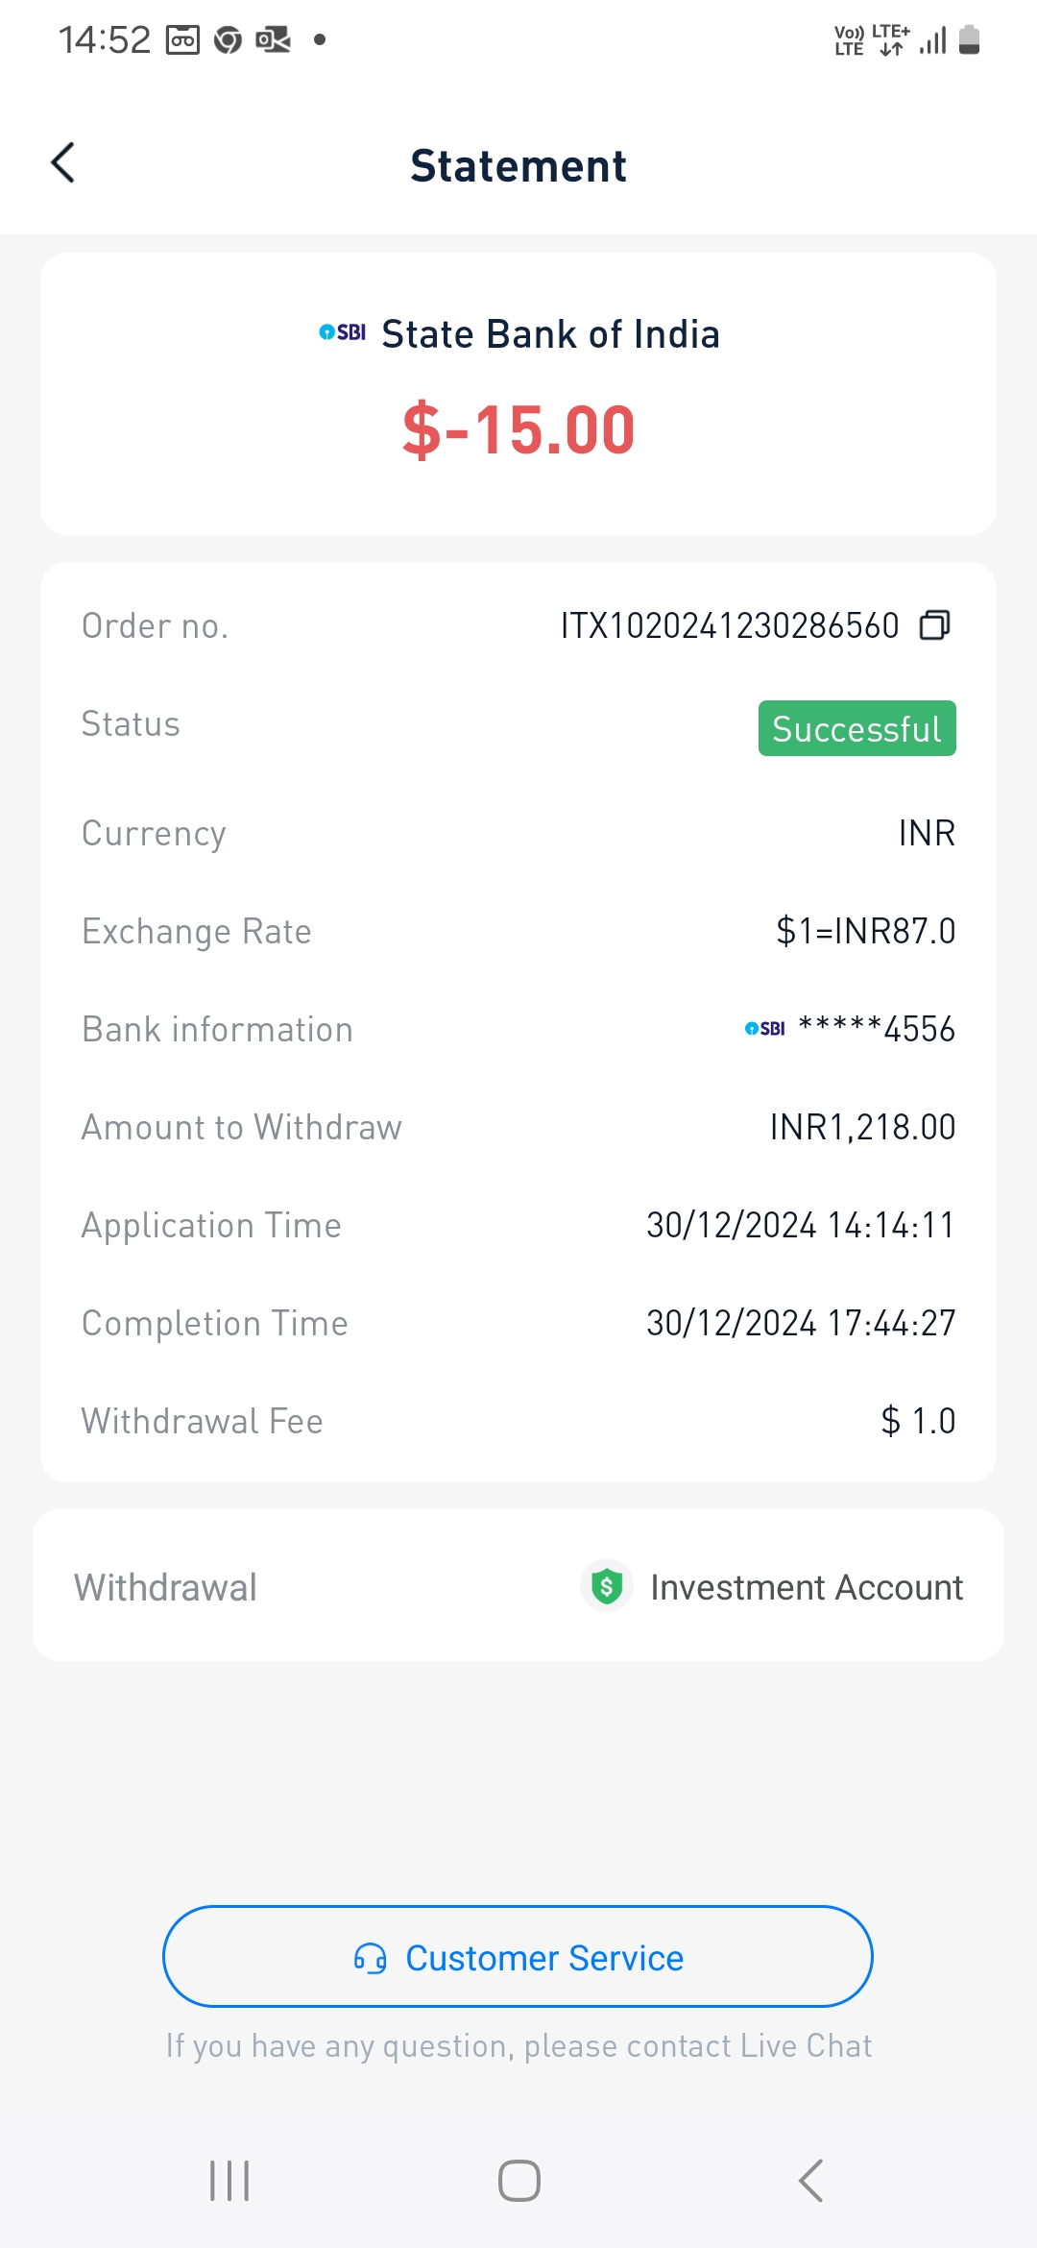
Task: Tap the green Successful status badge
Action: pyautogui.click(x=856, y=728)
